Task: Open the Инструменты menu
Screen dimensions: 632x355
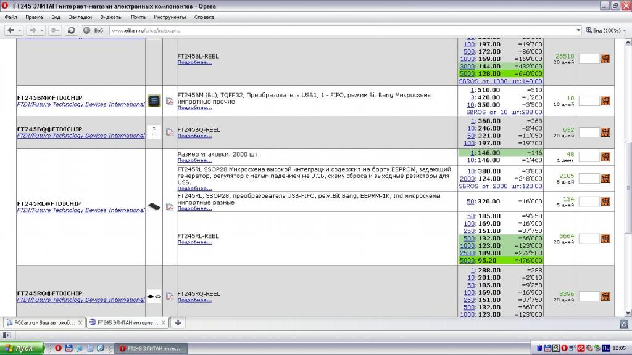Action: click(x=170, y=17)
